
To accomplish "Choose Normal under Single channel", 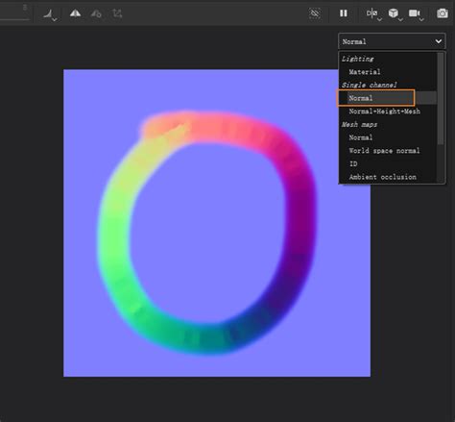I will [x=360, y=98].
